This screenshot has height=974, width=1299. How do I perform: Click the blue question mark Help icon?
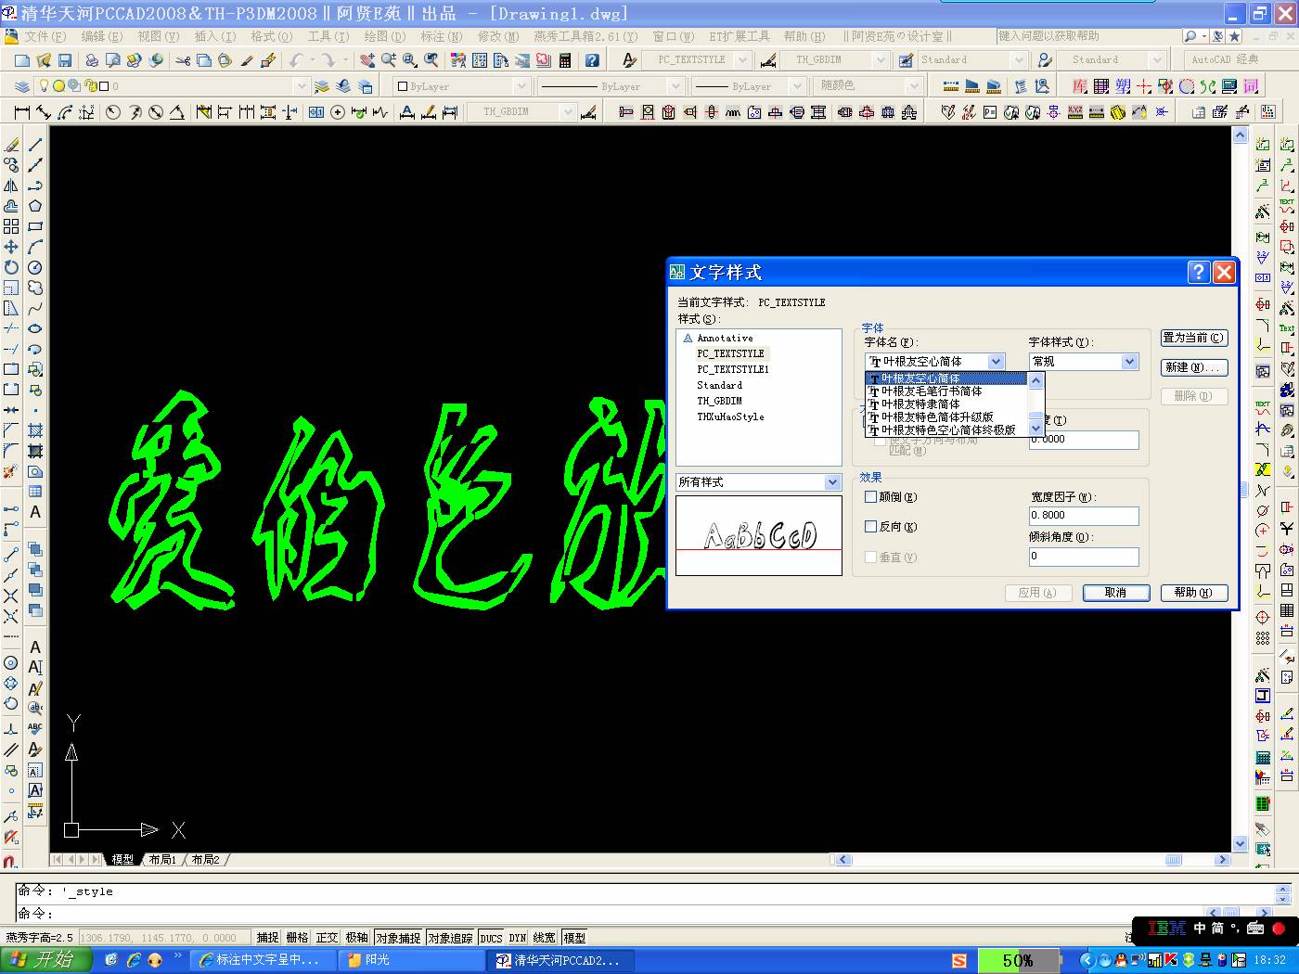592,60
